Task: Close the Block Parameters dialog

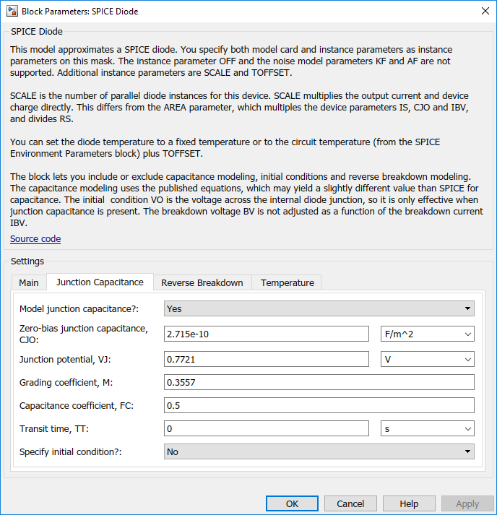Action: 485,11
